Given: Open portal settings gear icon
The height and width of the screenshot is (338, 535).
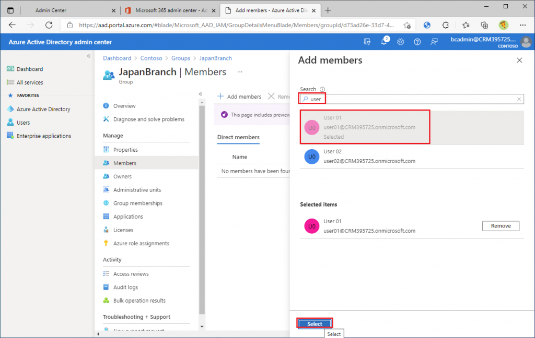Looking at the screenshot, I should click(400, 42).
